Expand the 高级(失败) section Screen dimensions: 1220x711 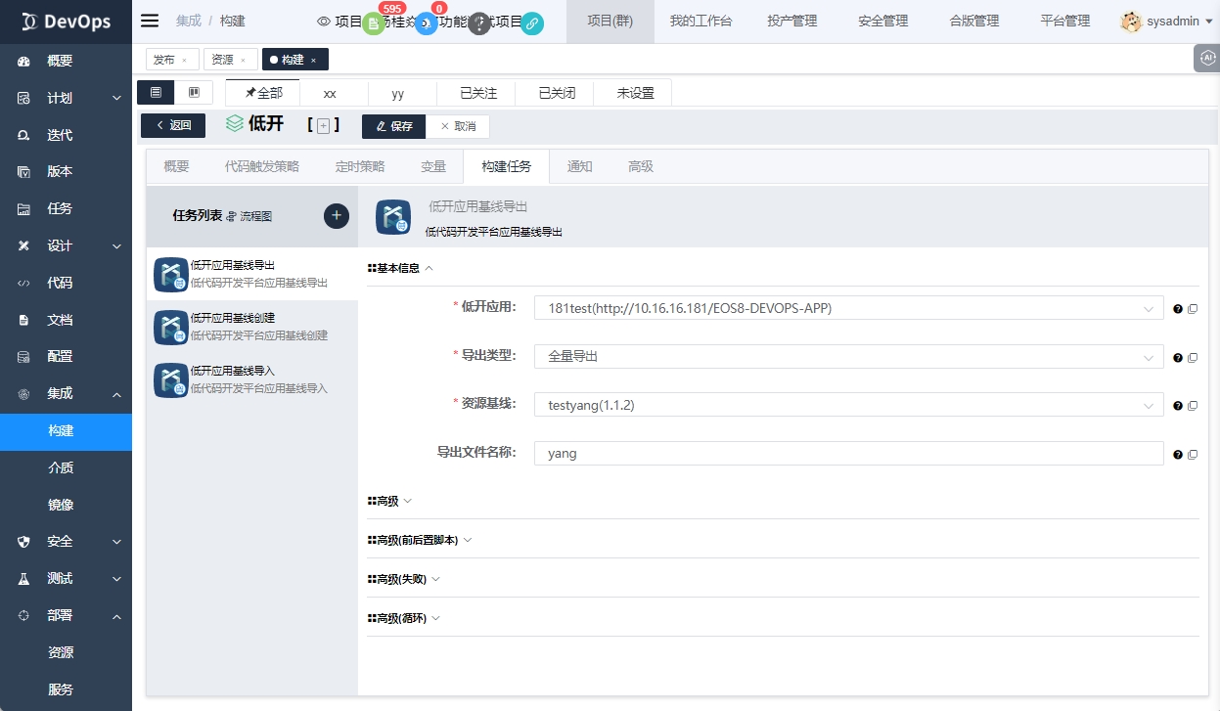[404, 579]
